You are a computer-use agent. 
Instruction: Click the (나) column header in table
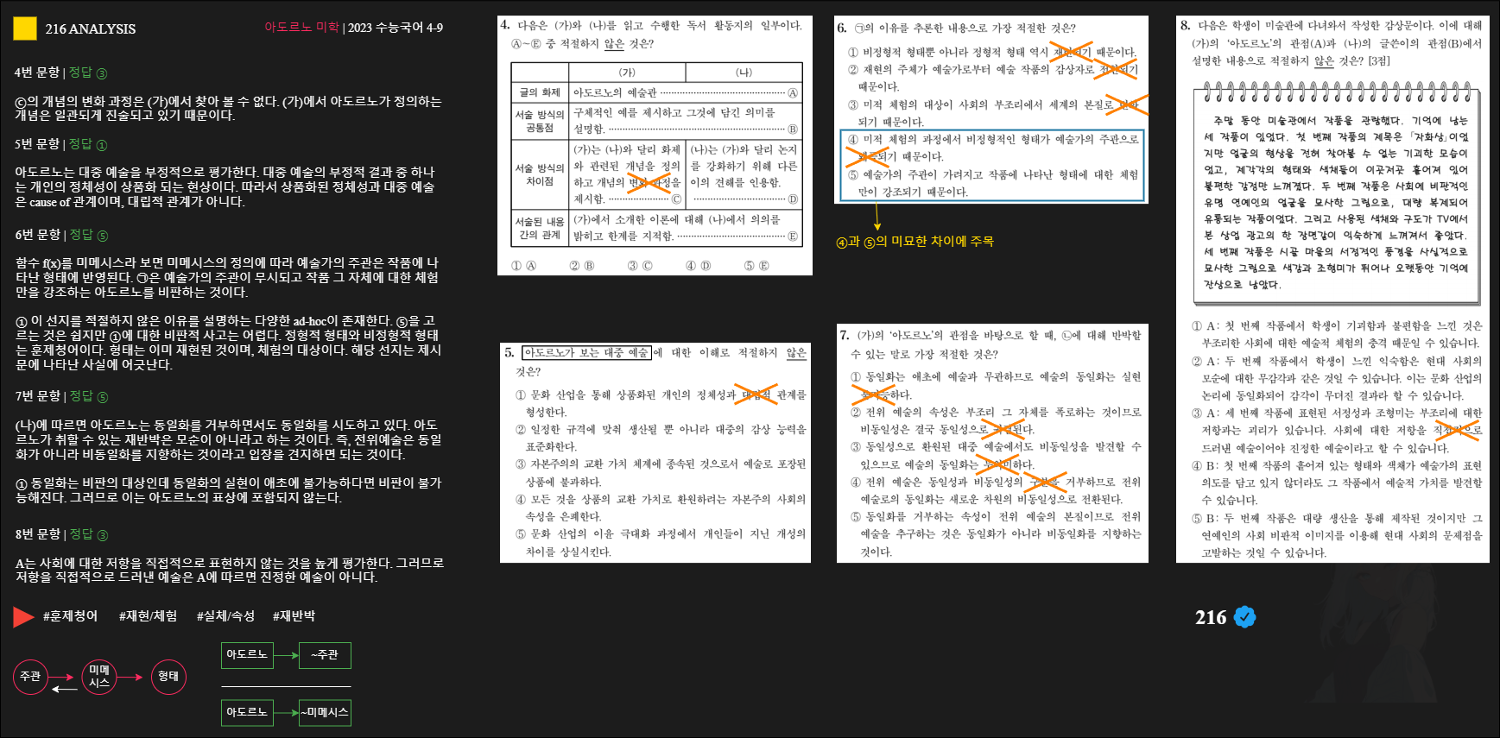point(744,73)
